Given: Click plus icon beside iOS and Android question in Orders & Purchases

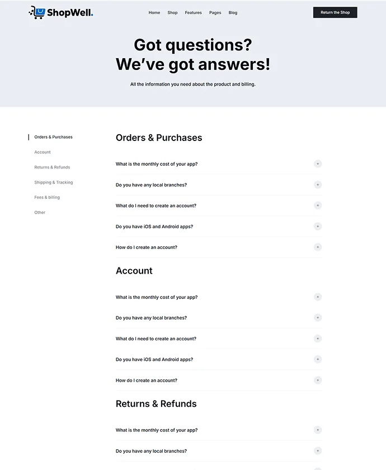Looking at the screenshot, I should pyautogui.click(x=318, y=227).
